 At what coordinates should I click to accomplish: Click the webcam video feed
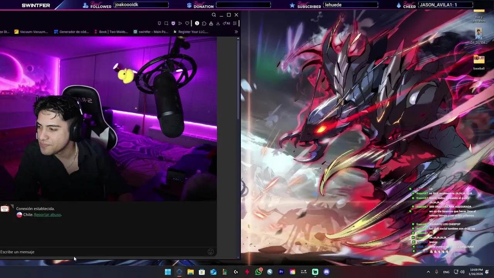tap(108, 119)
